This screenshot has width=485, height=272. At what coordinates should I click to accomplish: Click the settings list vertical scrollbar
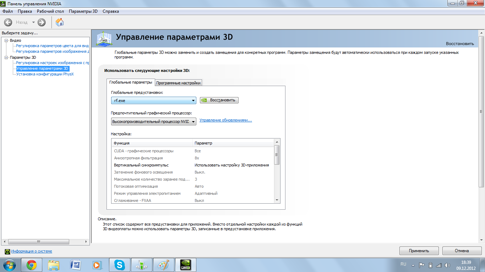tap(277, 171)
